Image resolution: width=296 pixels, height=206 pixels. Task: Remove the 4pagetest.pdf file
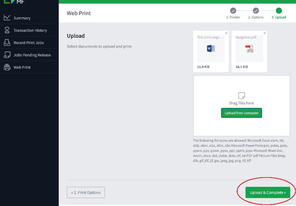pos(265,33)
